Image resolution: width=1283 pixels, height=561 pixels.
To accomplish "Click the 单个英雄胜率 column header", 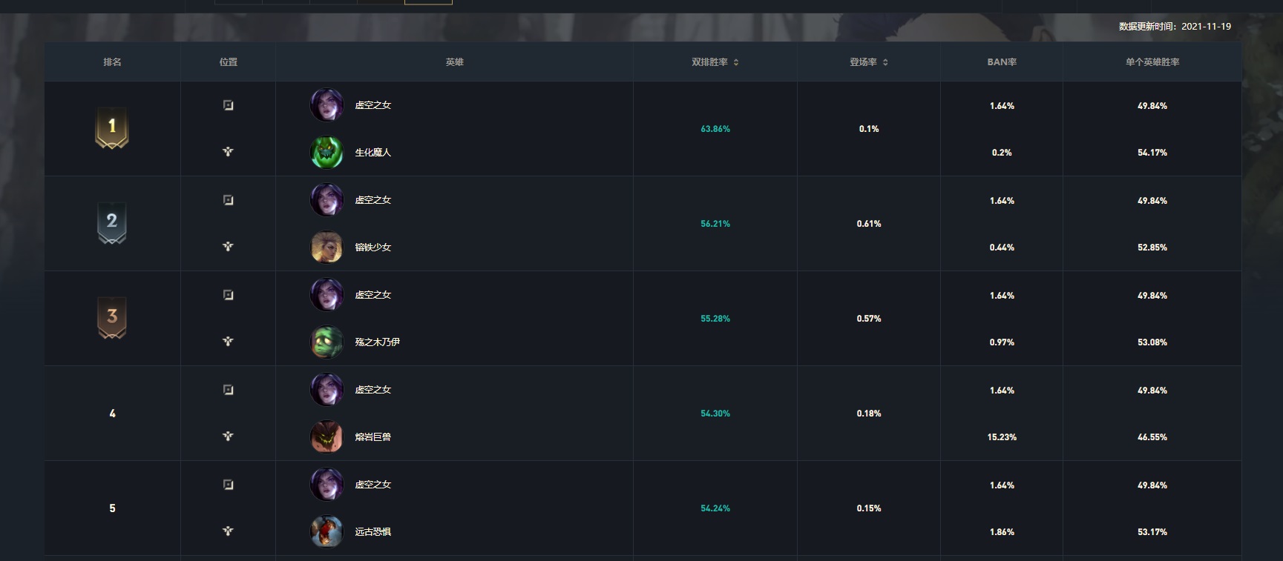I will coord(1152,62).
